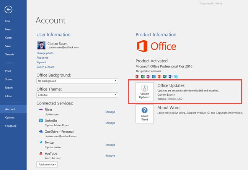248x170 pixels.
Task: Click the ciprianrusen@outlook.com email under user name
Action: [x=64, y=47]
